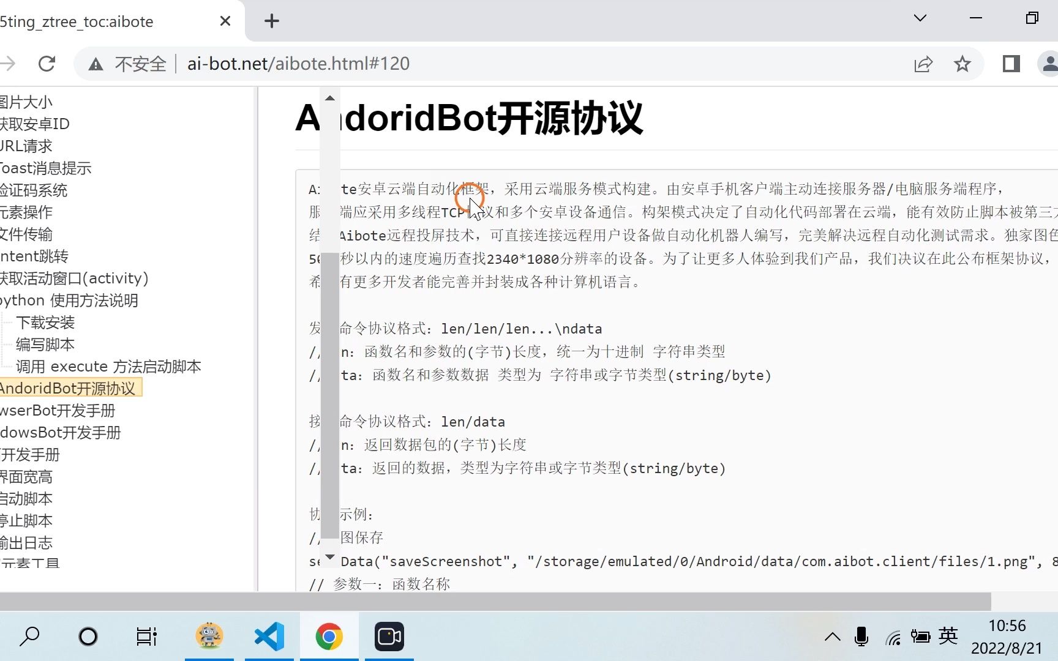The height and width of the screenshot is (661, 1058).
Task: Bookmark this page with the star icon
Action: click(x=962, y=64)
